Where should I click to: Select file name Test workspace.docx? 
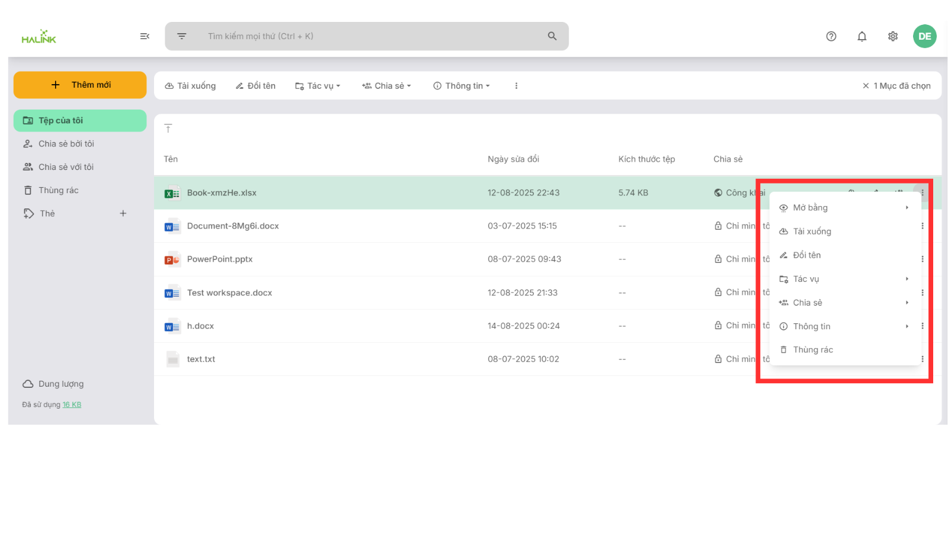click(229, 293)
